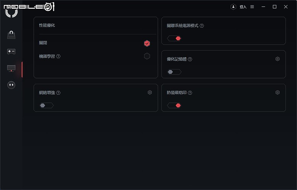Click the 機器學習 option label

point(47,56)
